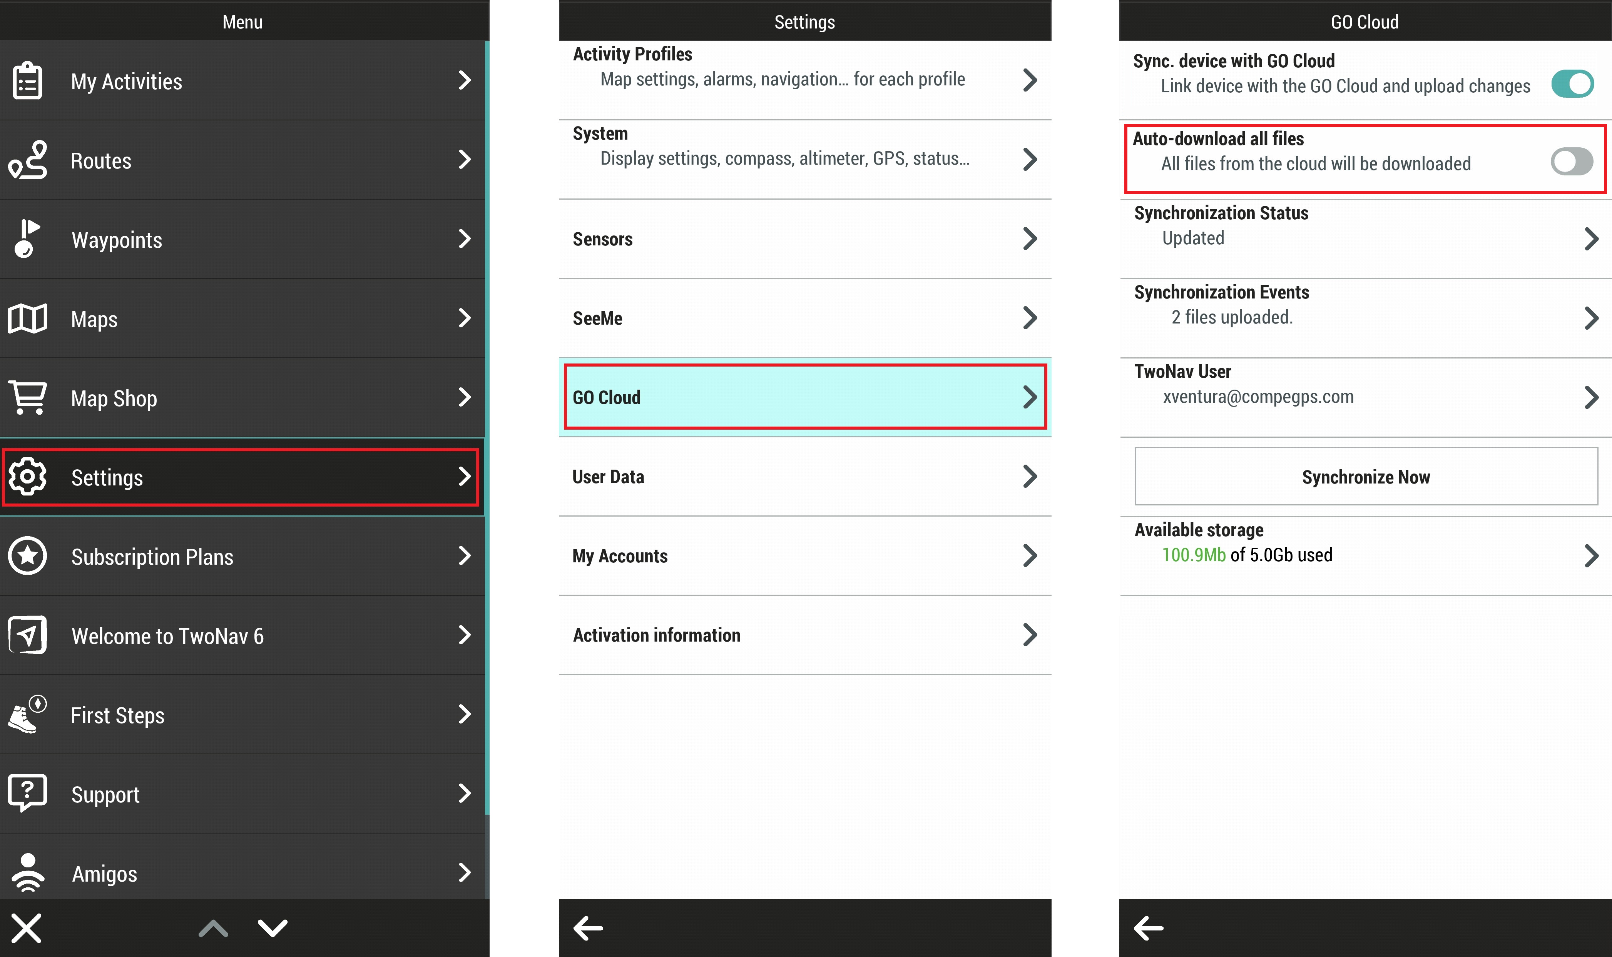Open Available storage via its chevron
Viewport: 1612px width, 957px height.
pyautogui.click(x=1591, y=556)
